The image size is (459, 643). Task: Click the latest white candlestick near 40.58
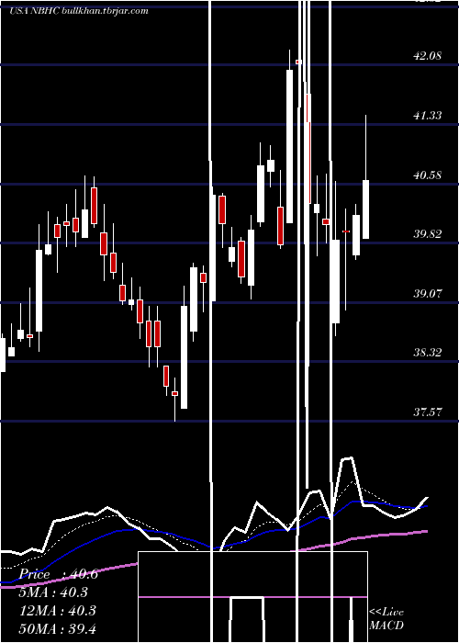[x=365, y=209]
